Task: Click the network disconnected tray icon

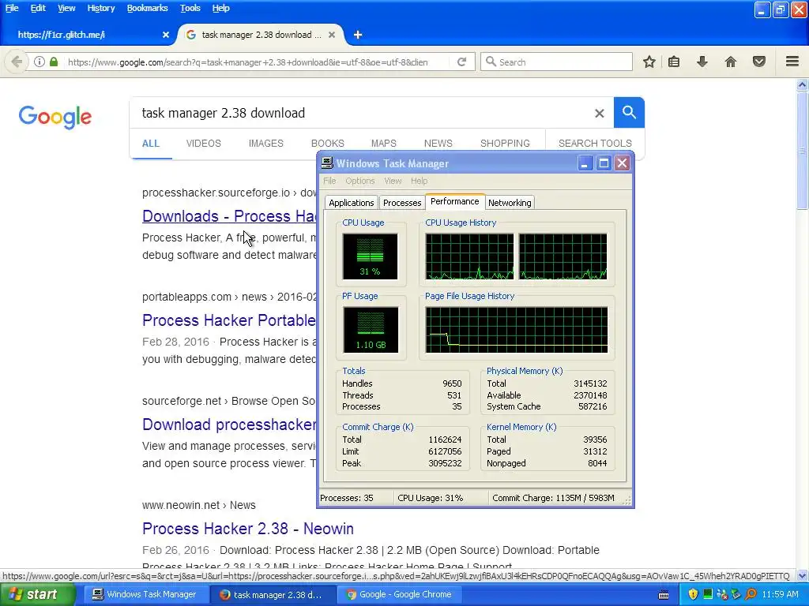Action: click(x=722, y=594)
